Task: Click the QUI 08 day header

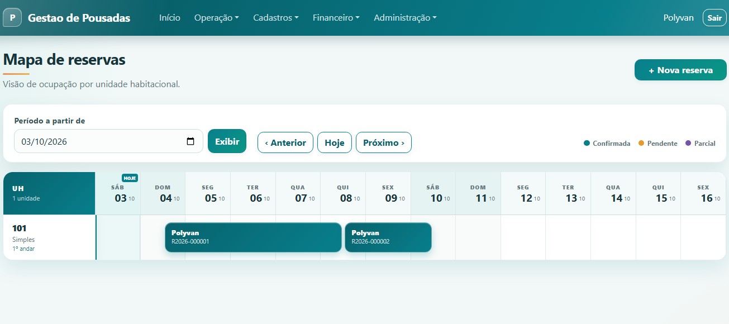Action: click(x=343, y=194)
